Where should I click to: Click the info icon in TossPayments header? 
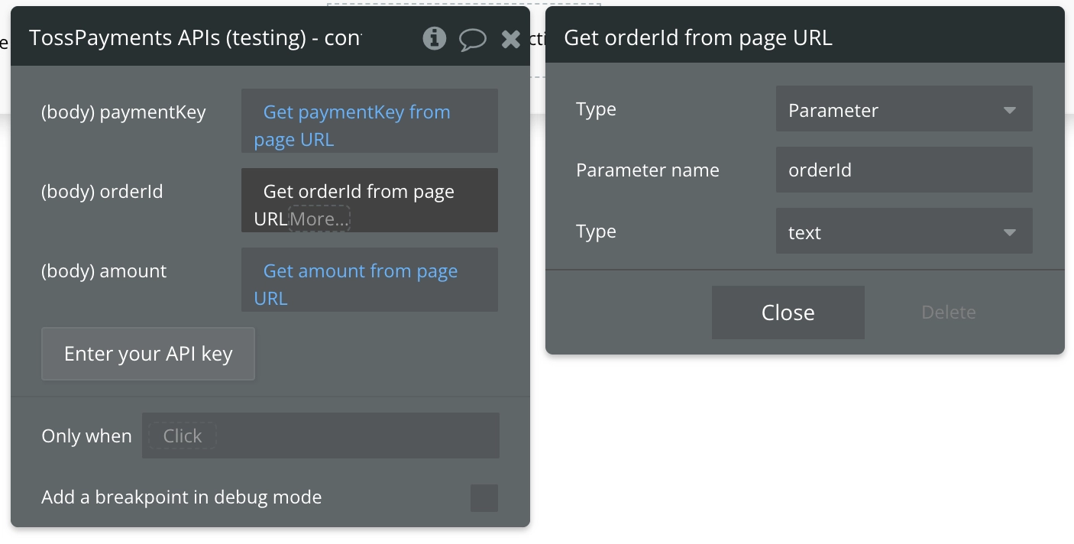pyautogui.click(x=434, y=38)
